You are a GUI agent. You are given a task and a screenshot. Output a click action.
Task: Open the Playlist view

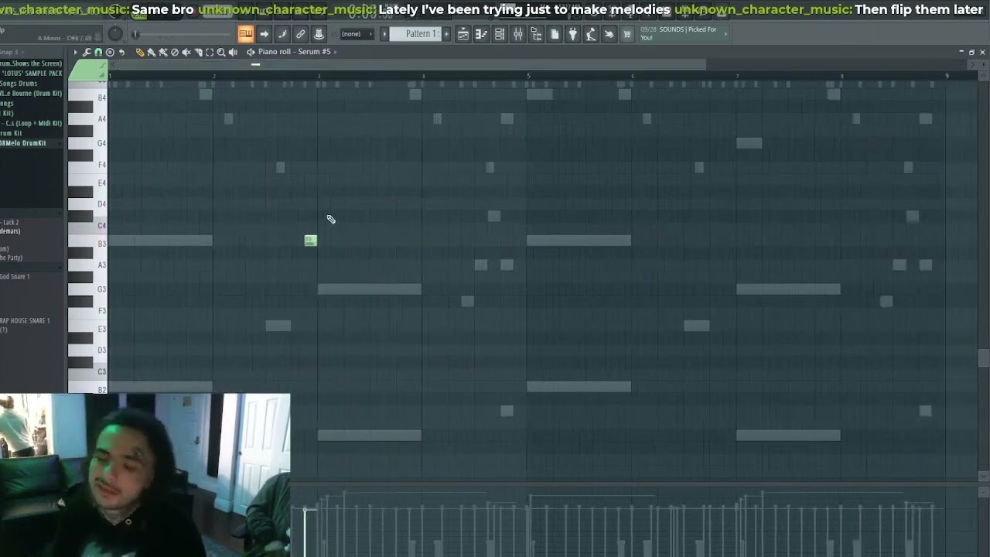(463, 34)
